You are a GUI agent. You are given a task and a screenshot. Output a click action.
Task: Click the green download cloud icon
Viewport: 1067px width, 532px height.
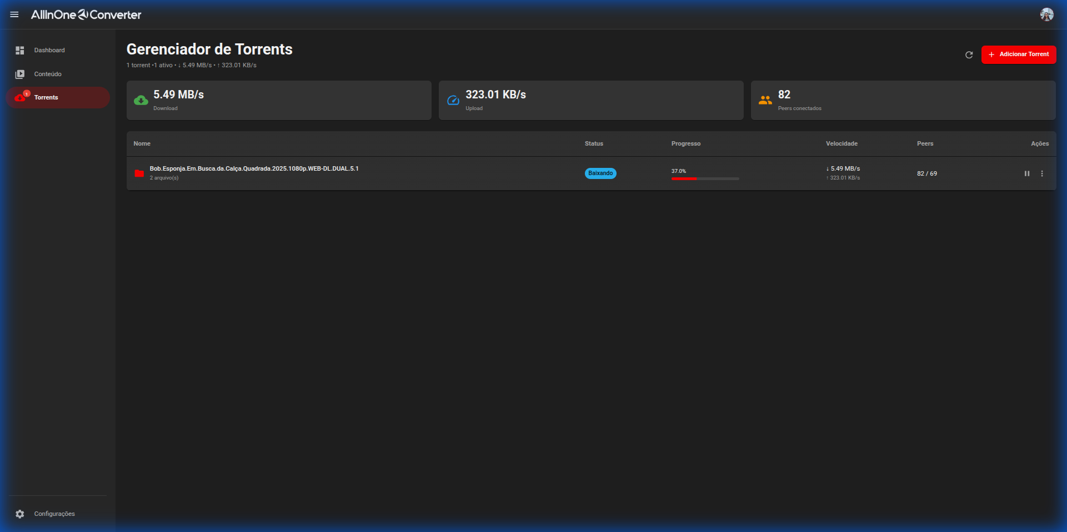coord(141,100)
